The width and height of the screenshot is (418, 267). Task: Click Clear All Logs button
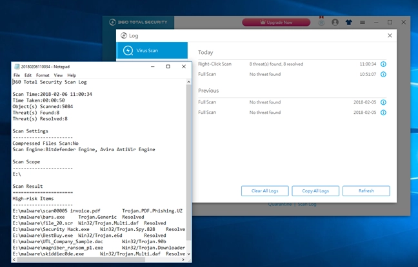[264, 191]
